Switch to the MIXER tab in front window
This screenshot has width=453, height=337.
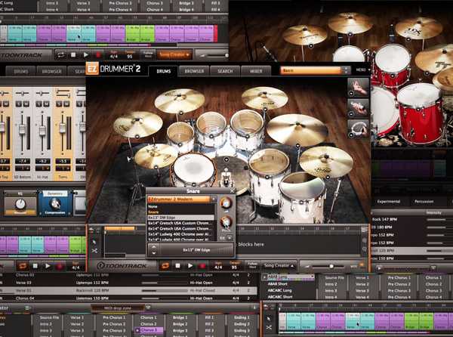pyautogui.click(x=256, y=71)
